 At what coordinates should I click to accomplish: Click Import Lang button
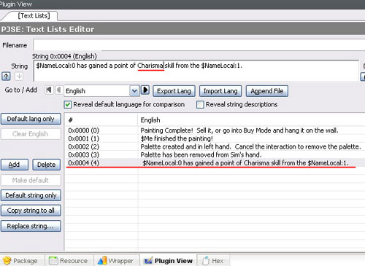[x=220, y=91]
